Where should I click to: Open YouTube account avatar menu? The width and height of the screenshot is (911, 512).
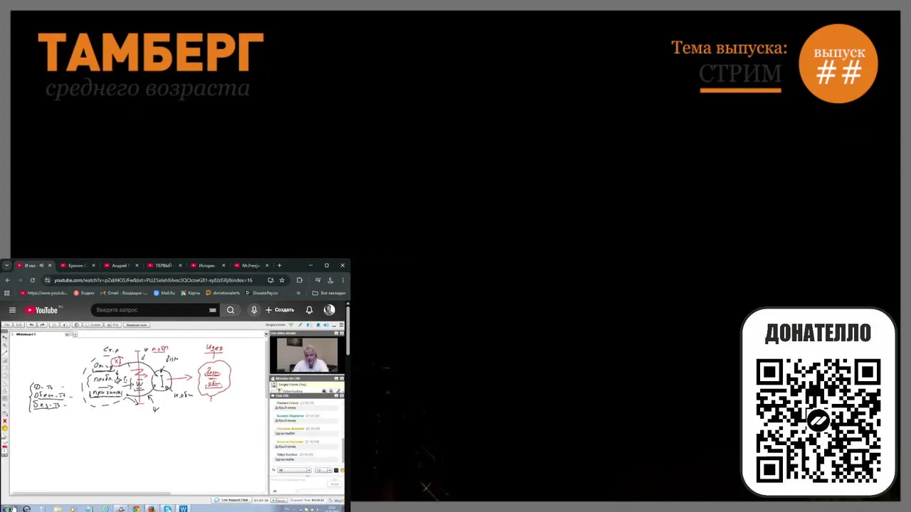(x=329, y=310)
